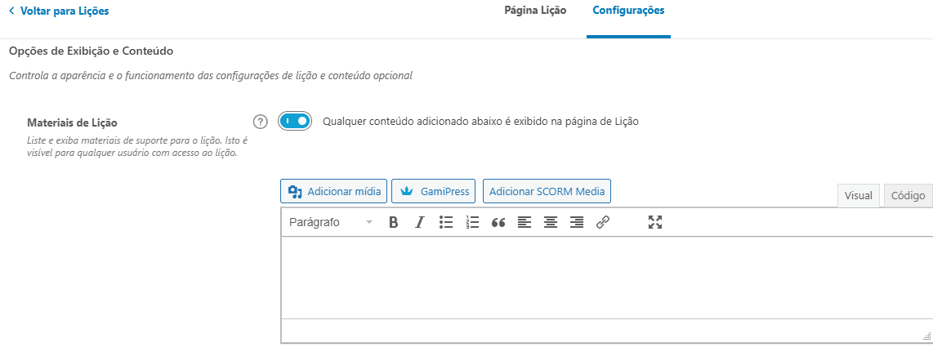Screen dimensions: 933x347
Task: Insert a numbered list
Action: click(472, 222)
